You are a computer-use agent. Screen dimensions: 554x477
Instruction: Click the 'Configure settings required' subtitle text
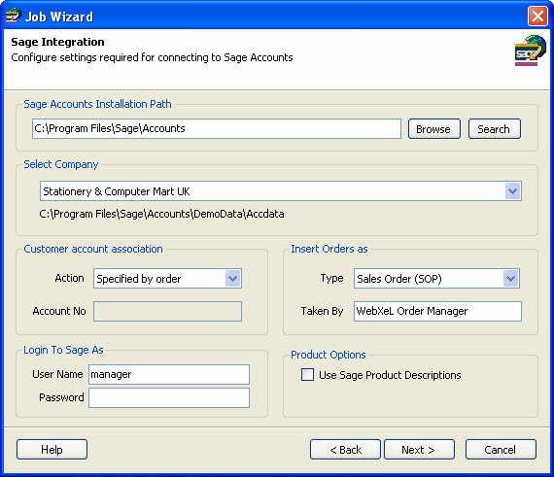tap(152, 57)
